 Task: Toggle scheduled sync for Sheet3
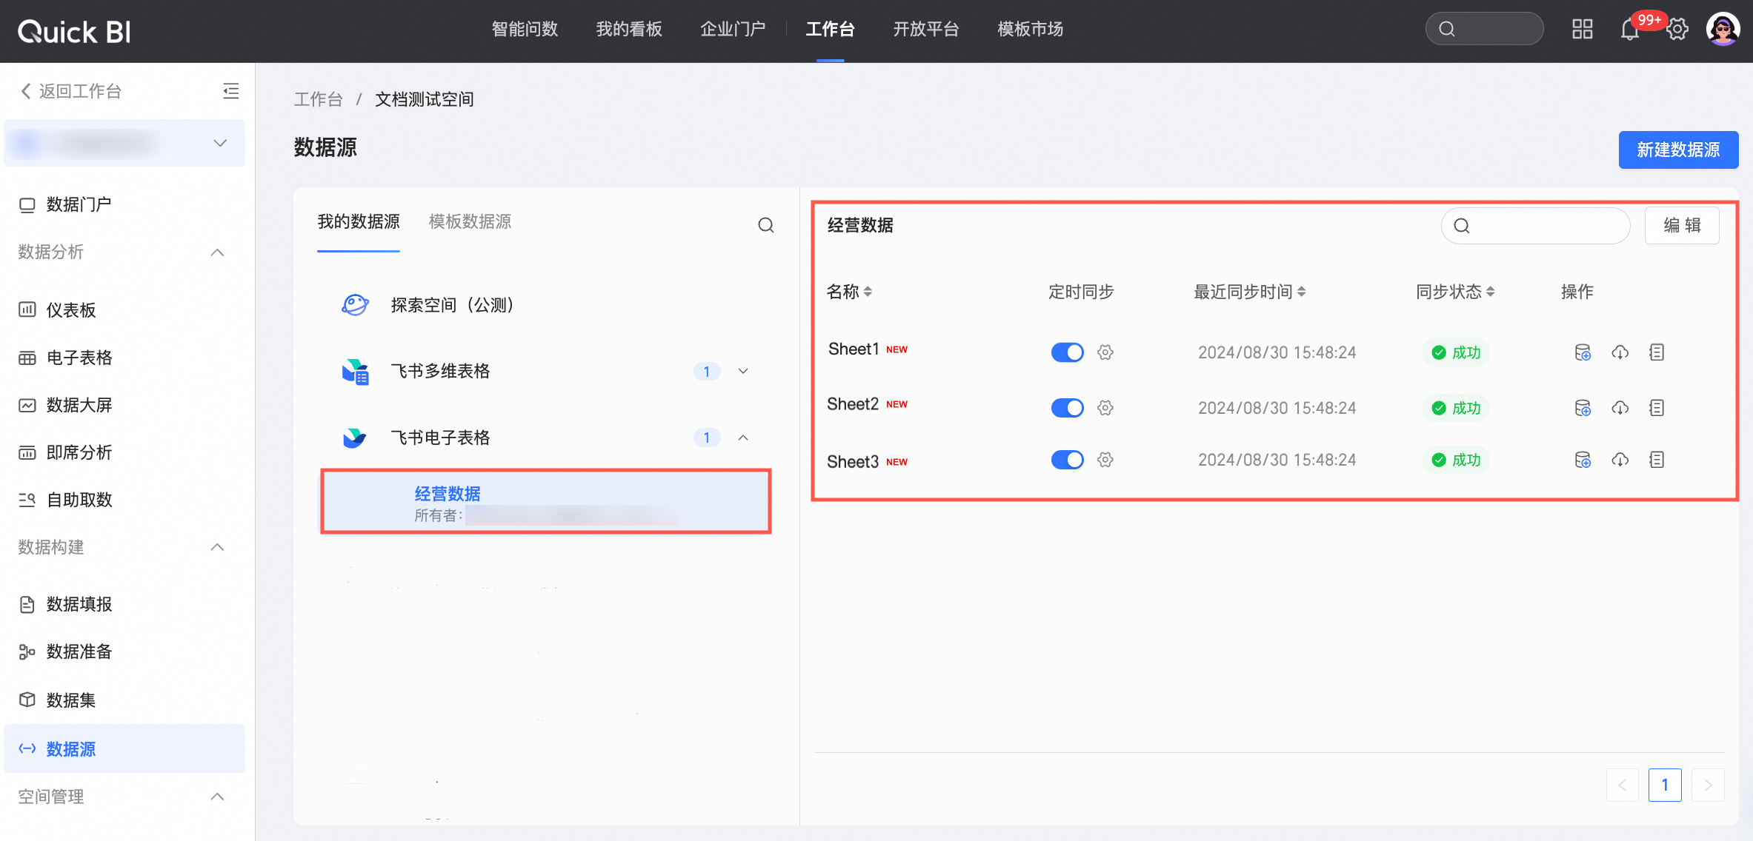1067,460
